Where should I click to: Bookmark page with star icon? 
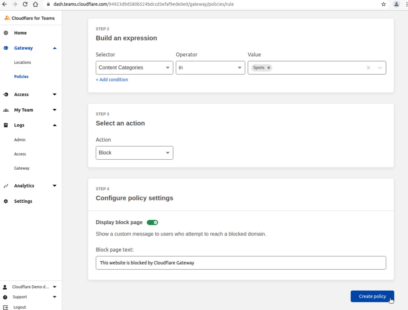pyautogui.click(x=384, y=4)
